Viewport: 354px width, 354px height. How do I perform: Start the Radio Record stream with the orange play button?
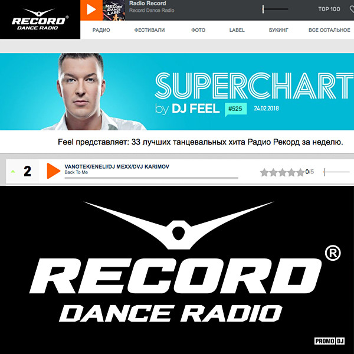click(x=91, y=10)
